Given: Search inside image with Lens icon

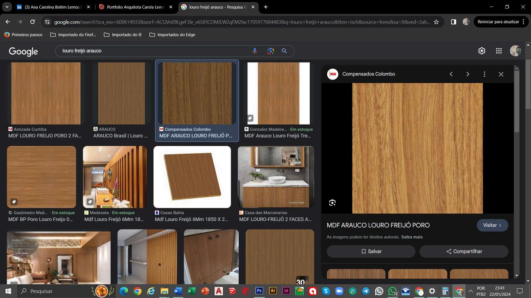Looking at the screenshot, I should click(332, 203).
